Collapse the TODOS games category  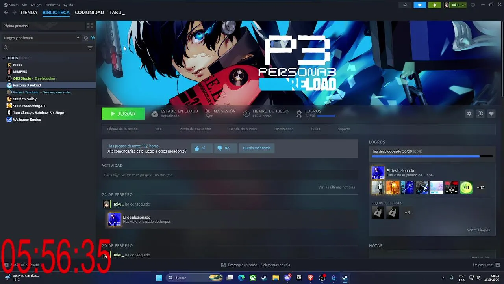[3, 58]
